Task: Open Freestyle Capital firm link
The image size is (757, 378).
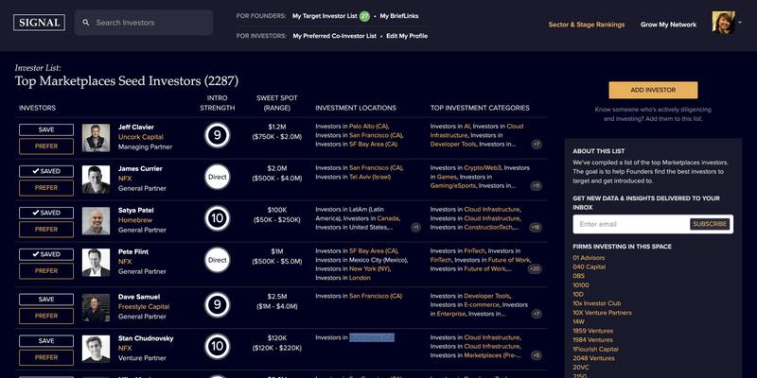Action: pyautogui.click(x=144, y=306)
